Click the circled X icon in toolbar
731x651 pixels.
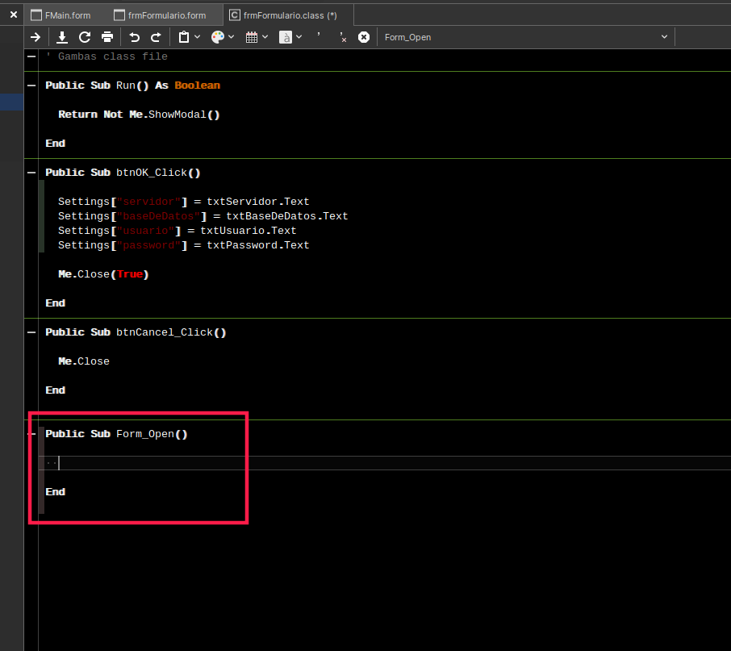pos(364,37)
